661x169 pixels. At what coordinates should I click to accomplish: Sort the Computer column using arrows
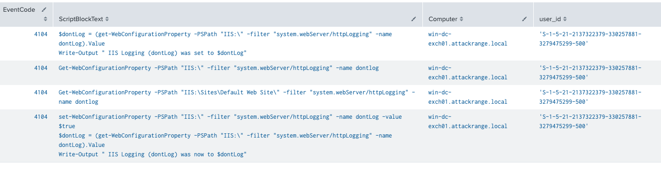click(x=461, y=19)
